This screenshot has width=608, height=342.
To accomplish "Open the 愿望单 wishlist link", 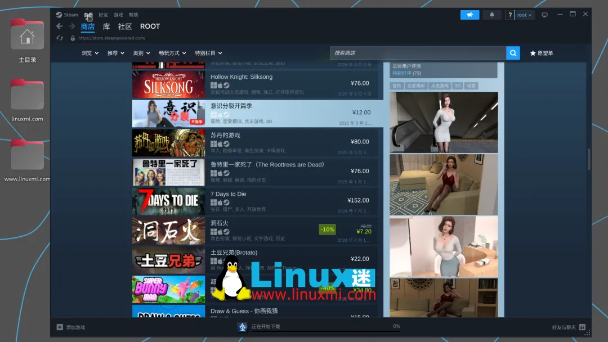I will tap(545, 53).
